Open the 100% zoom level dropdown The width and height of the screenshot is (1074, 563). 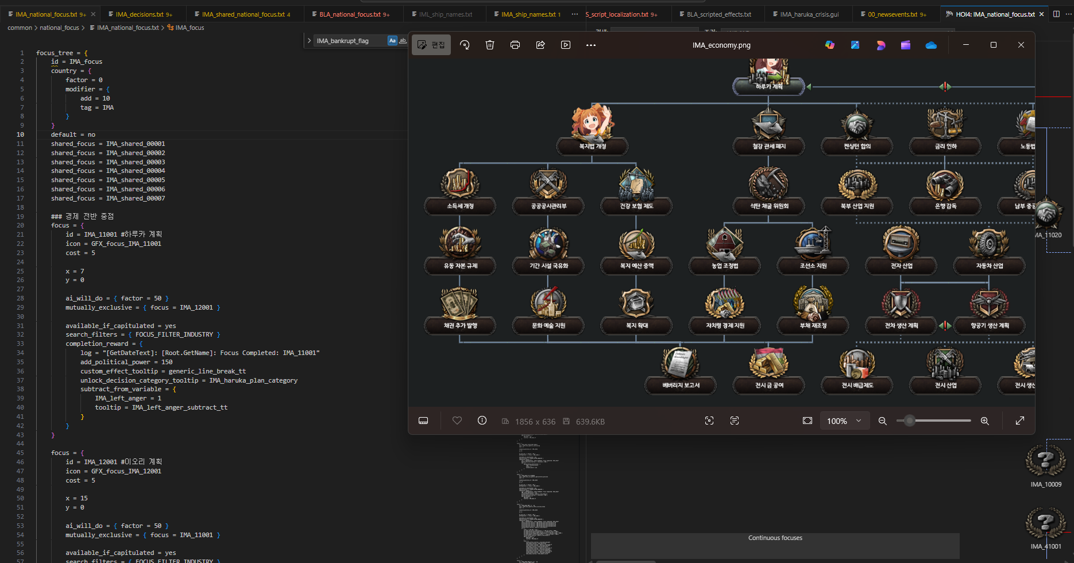coord(844,421)
